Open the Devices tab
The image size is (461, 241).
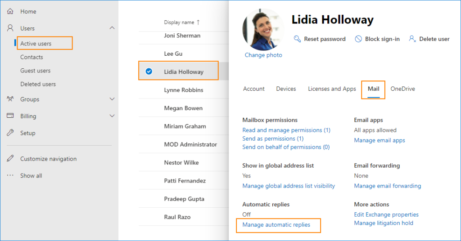click(286, 89)
